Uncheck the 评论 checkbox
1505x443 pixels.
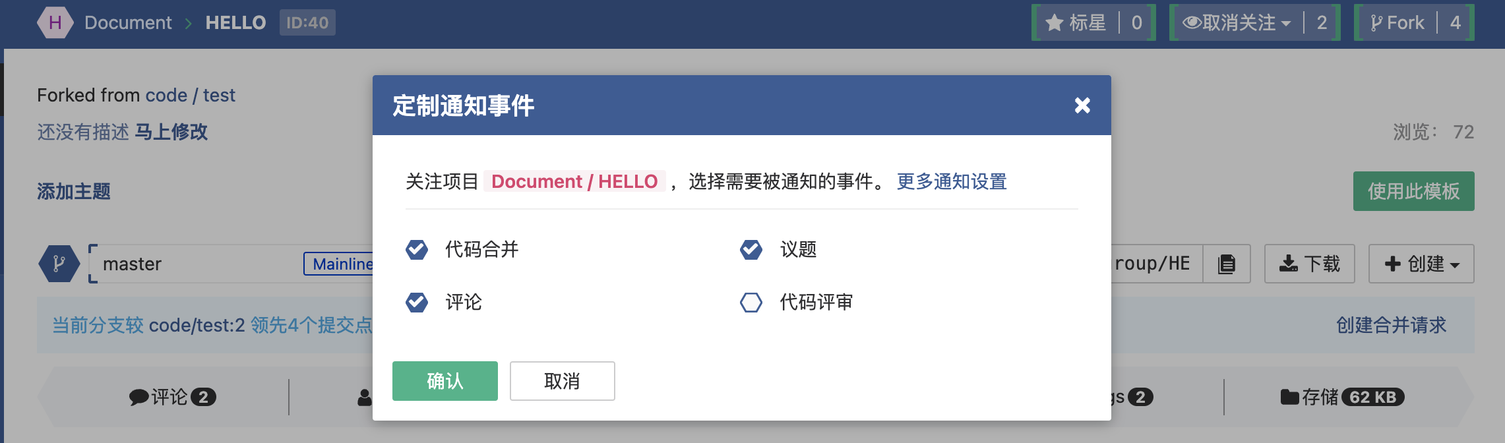point(417,303)
